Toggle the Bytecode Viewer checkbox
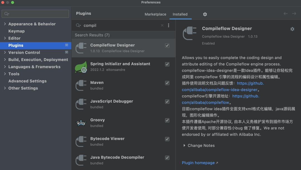The image size is (301, 170). (x=167, y=139)
